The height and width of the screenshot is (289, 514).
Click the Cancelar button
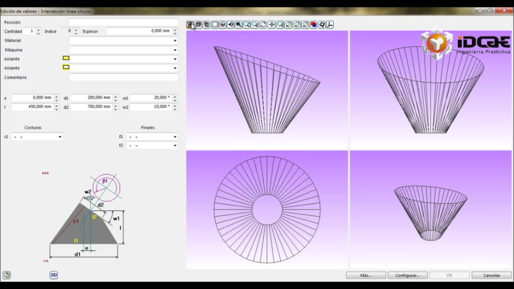click(x=491, y=275)
